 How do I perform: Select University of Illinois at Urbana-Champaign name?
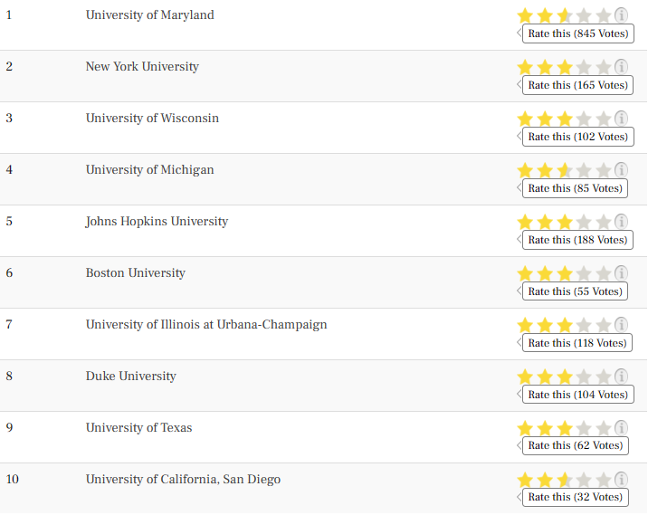pyautogui.click(x=206, y=324)
